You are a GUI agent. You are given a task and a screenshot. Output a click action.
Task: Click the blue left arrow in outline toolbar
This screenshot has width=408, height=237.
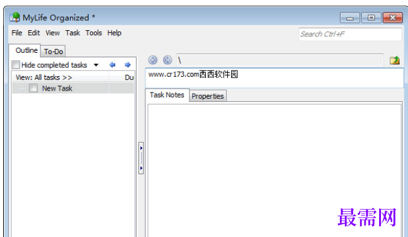(x=113, y=65)
